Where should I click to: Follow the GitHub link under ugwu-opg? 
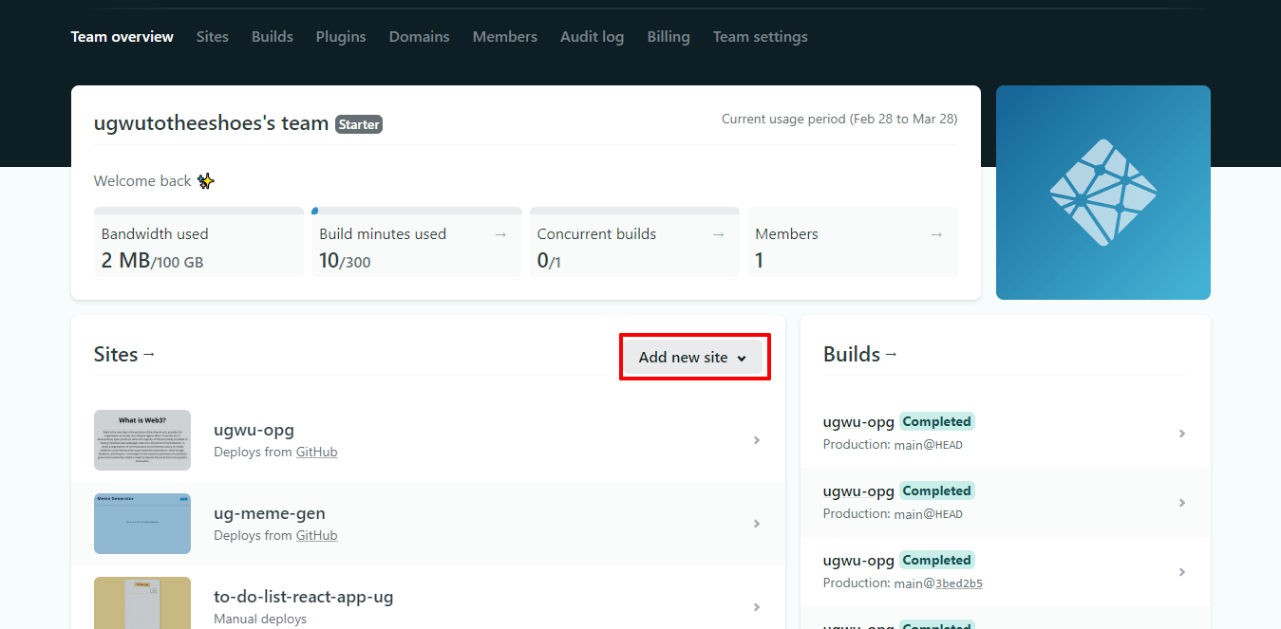pyautogui.click(x=316, y=452)
